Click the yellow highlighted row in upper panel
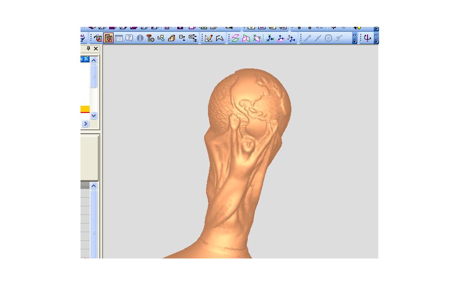 click(85, 109)
